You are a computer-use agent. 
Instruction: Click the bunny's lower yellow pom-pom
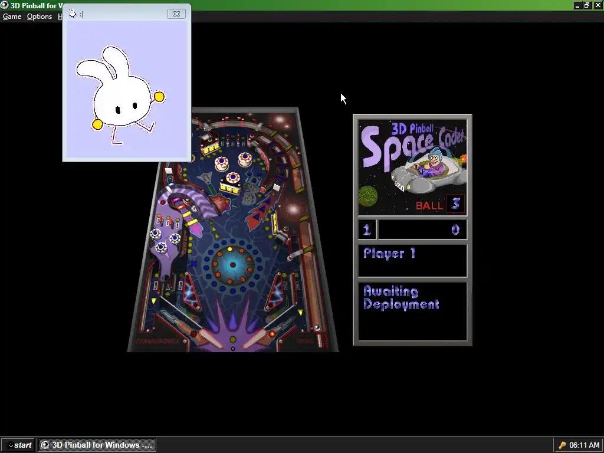pyautogui.click(x=97, y=124)
